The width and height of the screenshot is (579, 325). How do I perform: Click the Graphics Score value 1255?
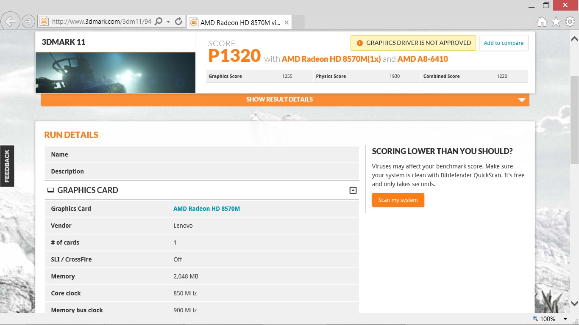287,76
